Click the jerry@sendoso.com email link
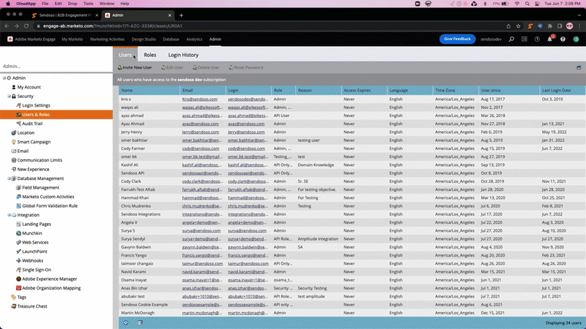 tap(201, 132)
